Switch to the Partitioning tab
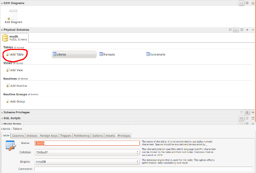 (81, 135)
